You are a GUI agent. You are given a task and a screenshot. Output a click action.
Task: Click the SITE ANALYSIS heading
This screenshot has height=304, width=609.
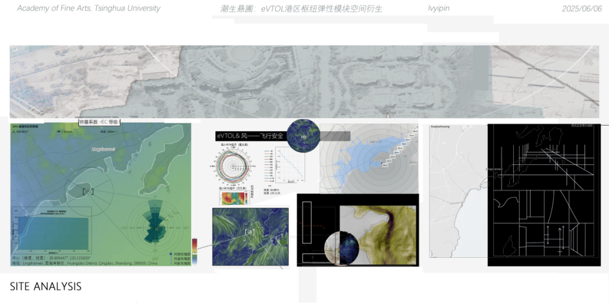point(46,287)
